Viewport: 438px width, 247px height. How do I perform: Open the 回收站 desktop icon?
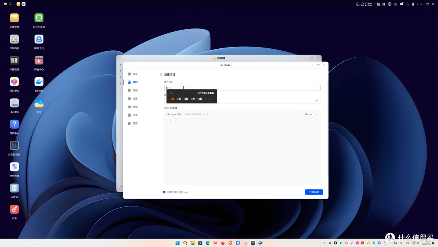[x=14, y=188]
